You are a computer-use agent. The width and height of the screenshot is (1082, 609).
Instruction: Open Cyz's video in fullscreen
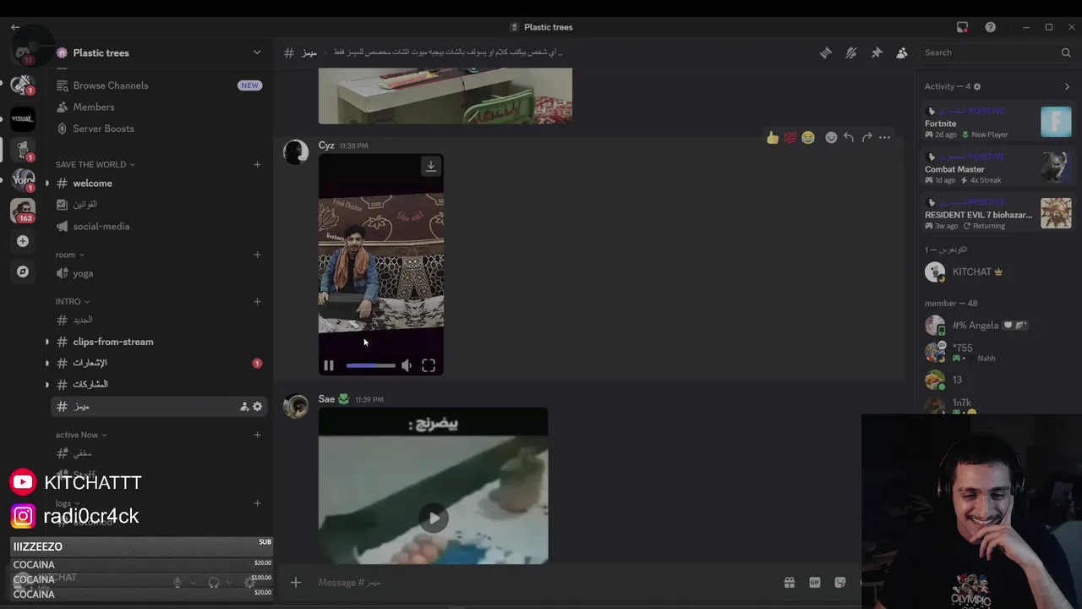[x=429, y=365]
